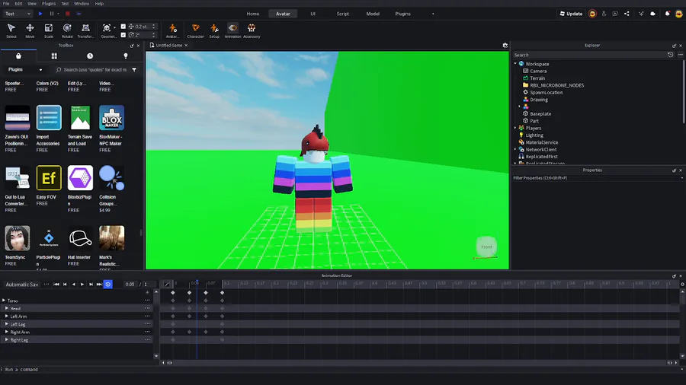Open Toolbox inventory grid tab
This screenshot has width=686, height=385.
[54, 56]
